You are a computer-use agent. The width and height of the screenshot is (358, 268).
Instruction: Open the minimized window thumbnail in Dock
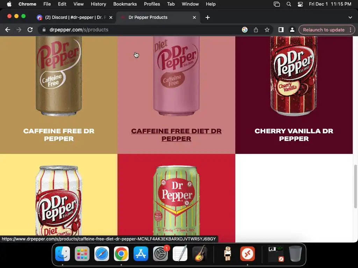(x=276, y=254)
